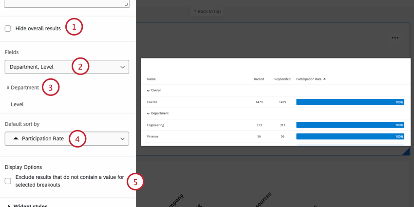Open the widget three-dots options menu
The width and height of the screenshot is (414, 207).
(395, 38)
